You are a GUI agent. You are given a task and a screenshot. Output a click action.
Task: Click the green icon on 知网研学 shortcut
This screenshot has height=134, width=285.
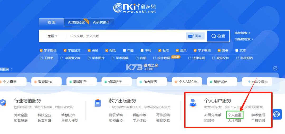click(x=105, y=82)
